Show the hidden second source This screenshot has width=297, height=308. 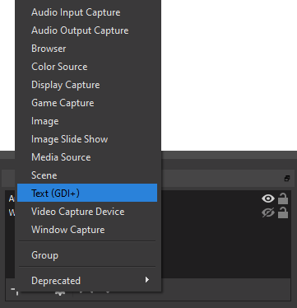pos(268,212)
